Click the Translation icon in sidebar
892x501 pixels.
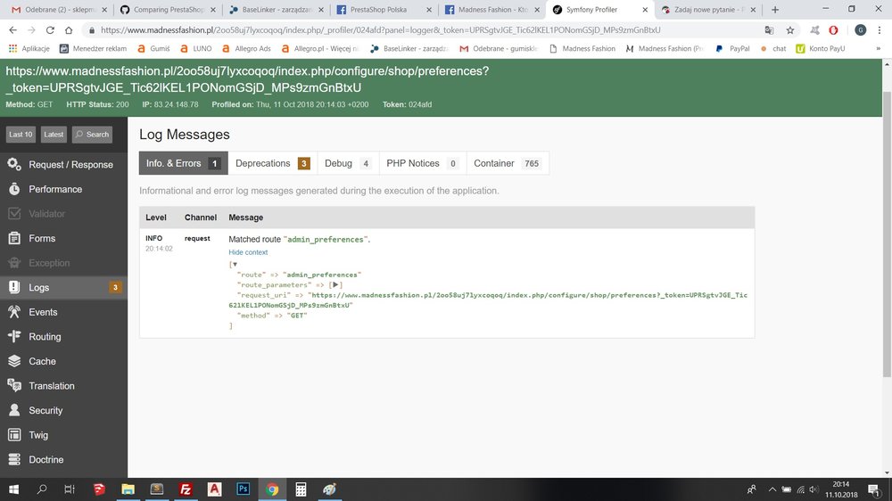(14, 385)
